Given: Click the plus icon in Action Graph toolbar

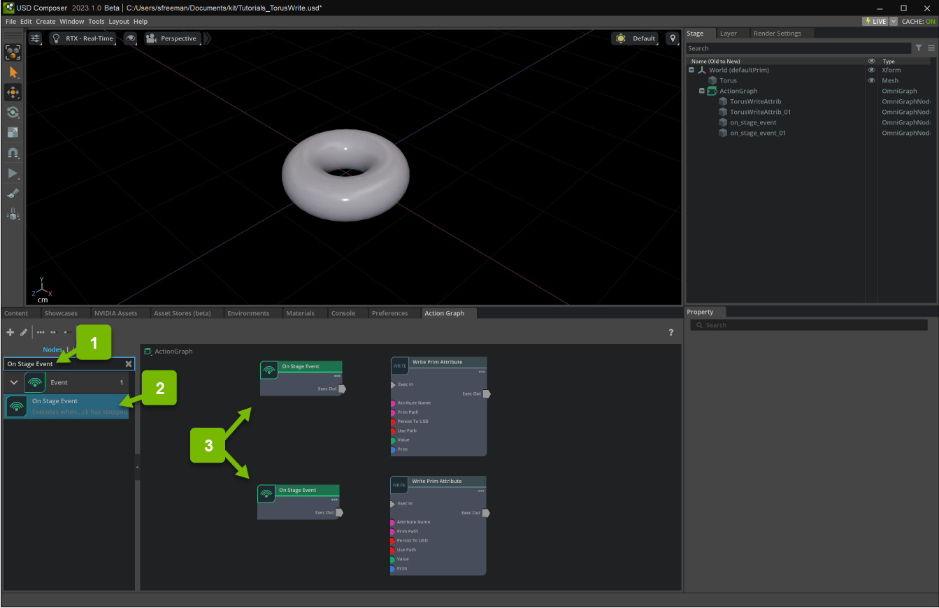Looking at the screenshot, I should pos(10,333).
